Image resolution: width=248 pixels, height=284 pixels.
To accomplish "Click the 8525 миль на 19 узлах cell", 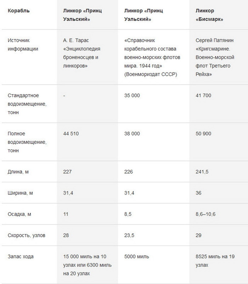I will (215, 261).
